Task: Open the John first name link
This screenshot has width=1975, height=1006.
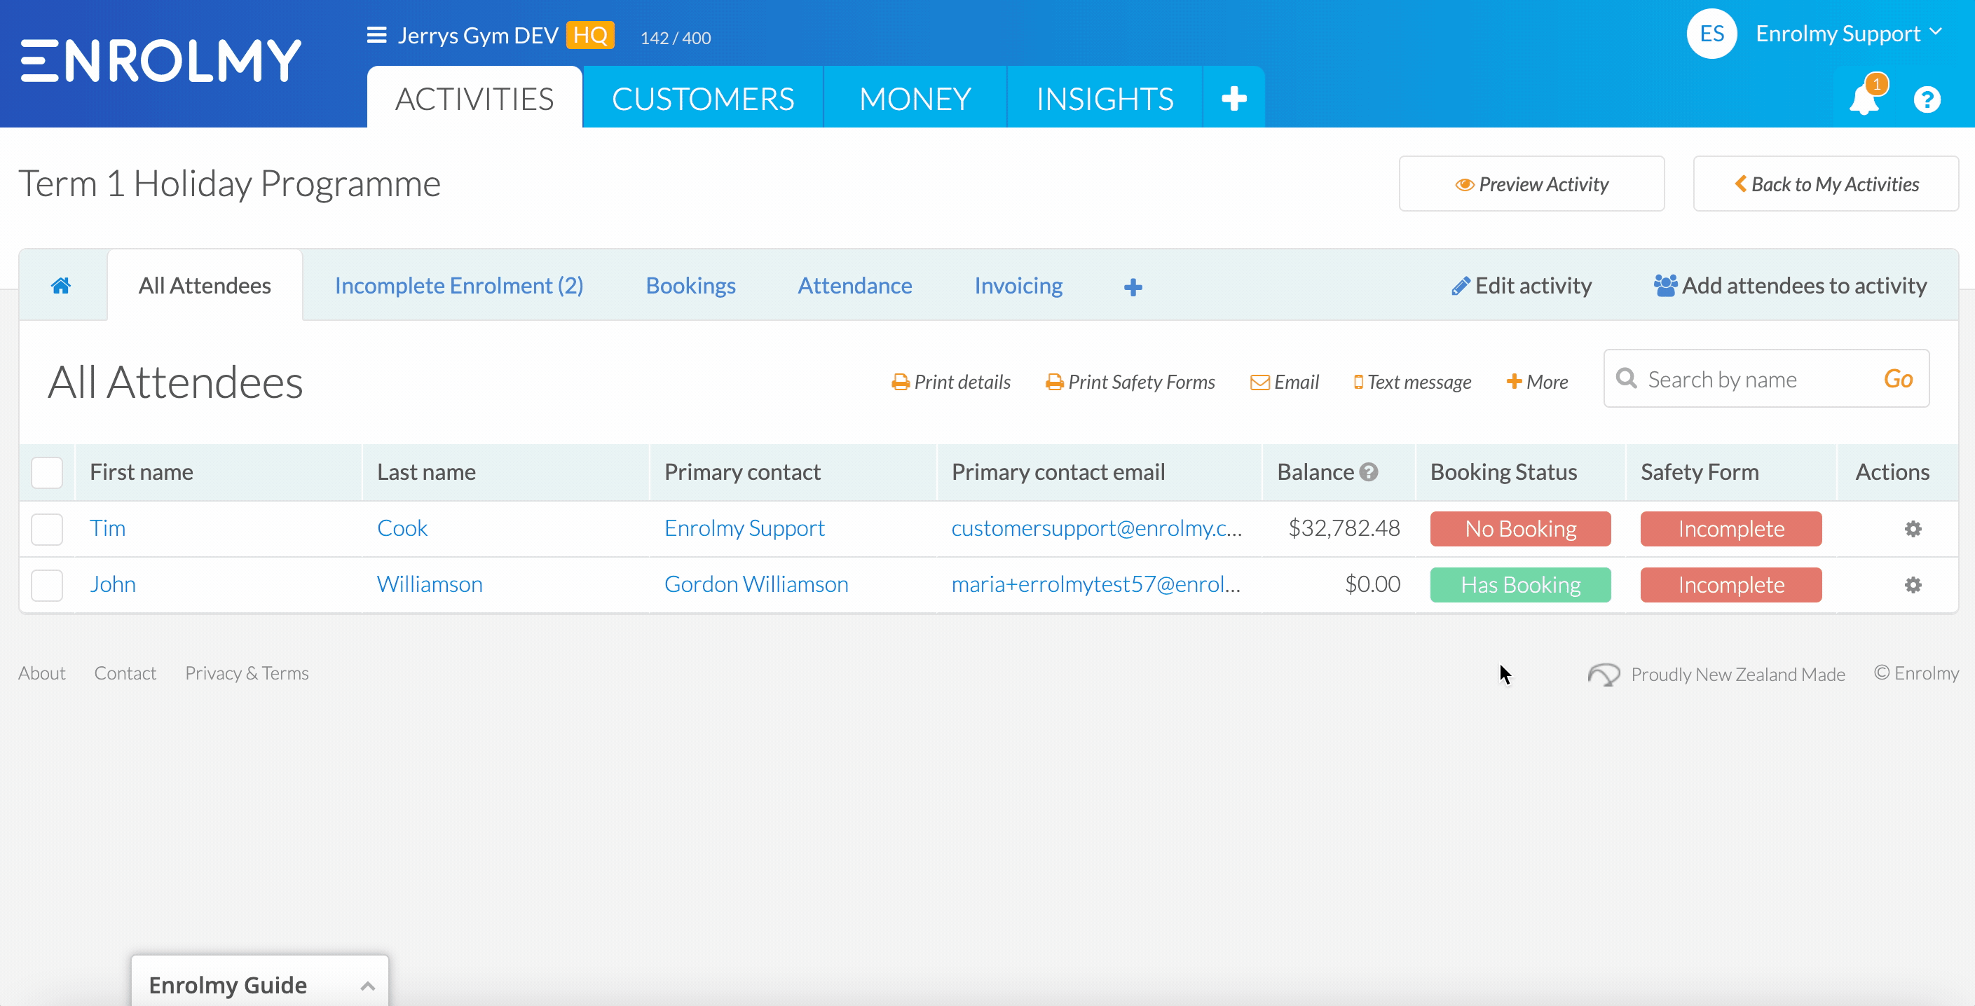Action: [113, 584]
